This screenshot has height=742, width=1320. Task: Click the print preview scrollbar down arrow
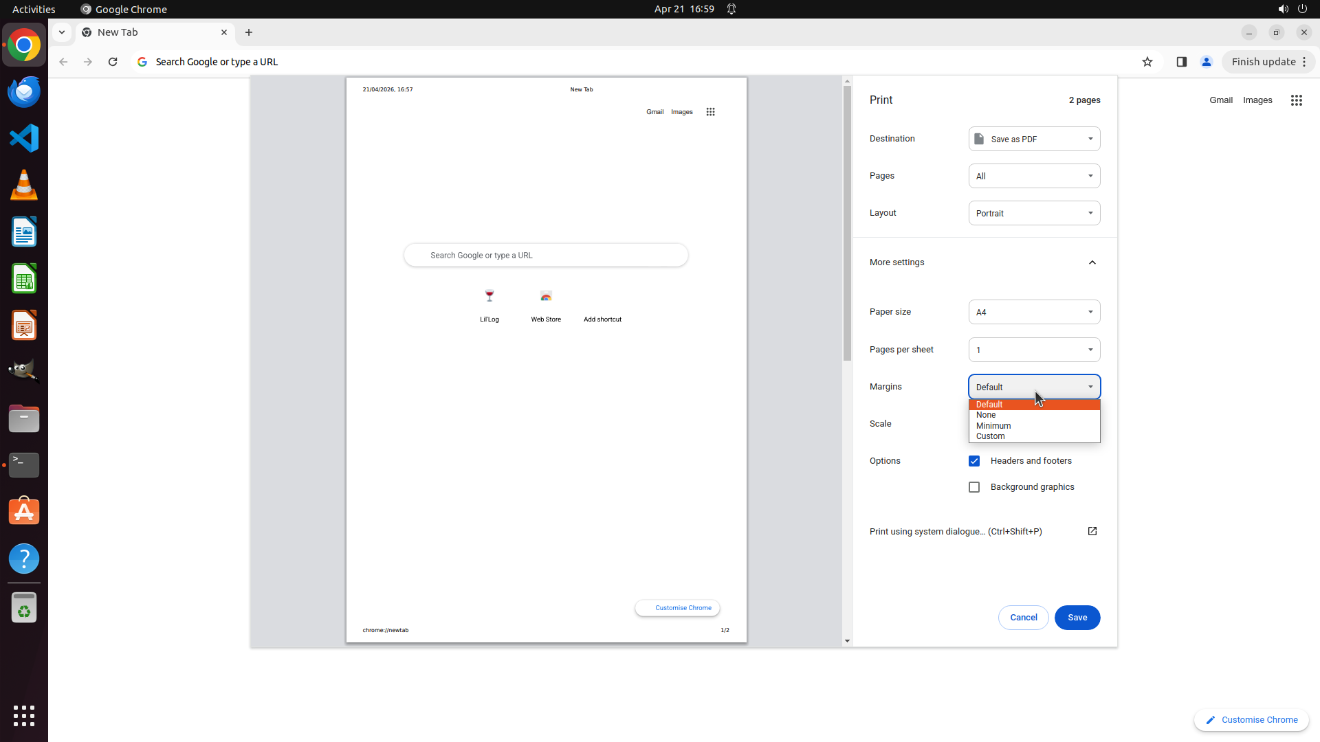tap(847, 641)
